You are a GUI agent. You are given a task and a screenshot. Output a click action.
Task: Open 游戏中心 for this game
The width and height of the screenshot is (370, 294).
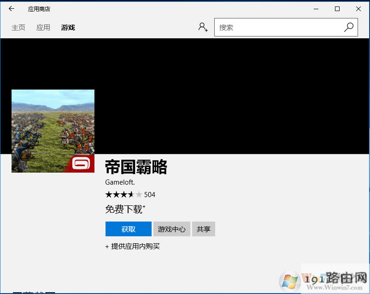click(171, 229)
